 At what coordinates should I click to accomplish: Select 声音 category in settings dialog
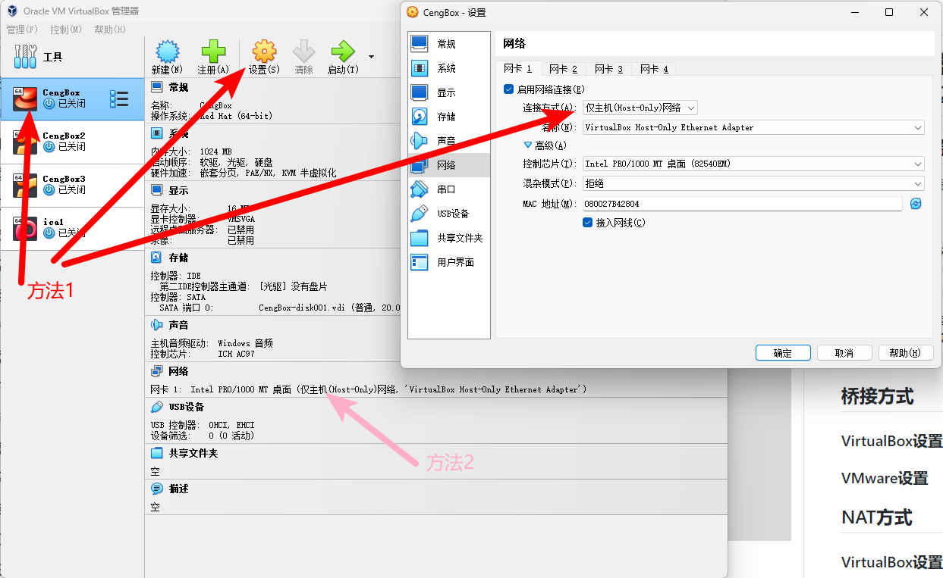(449, 141)
